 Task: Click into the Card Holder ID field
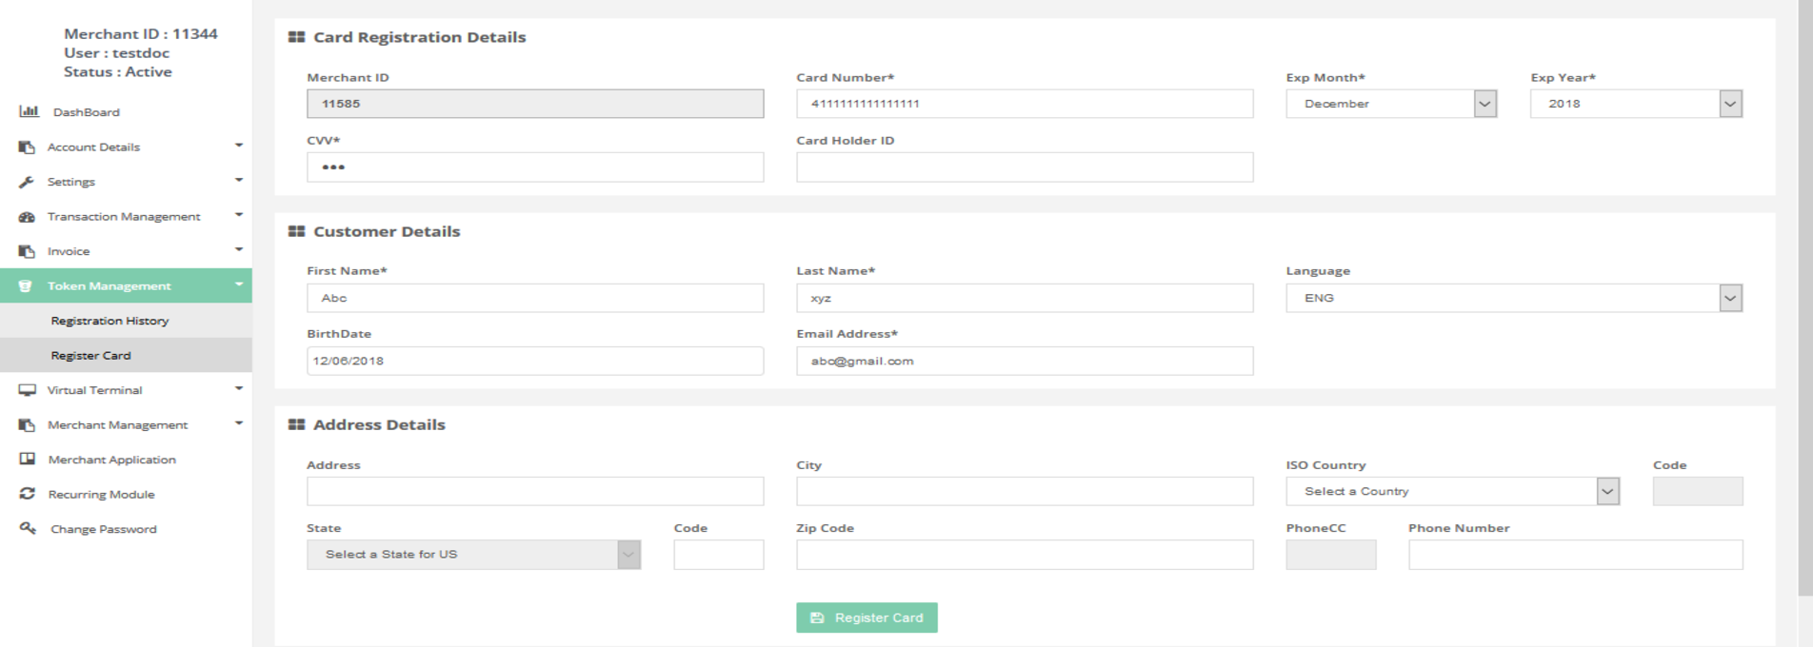tap(1024, 167)
